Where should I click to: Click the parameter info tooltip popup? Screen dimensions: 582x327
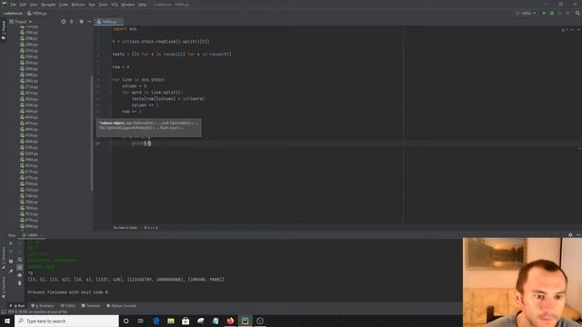click(149, 127)
